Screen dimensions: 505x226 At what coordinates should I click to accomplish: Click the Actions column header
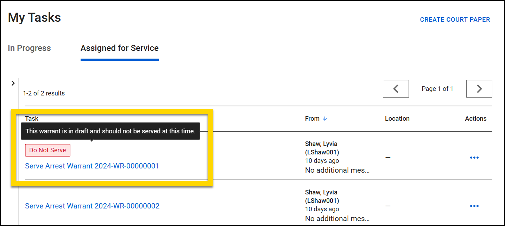(x=475, y=119)
